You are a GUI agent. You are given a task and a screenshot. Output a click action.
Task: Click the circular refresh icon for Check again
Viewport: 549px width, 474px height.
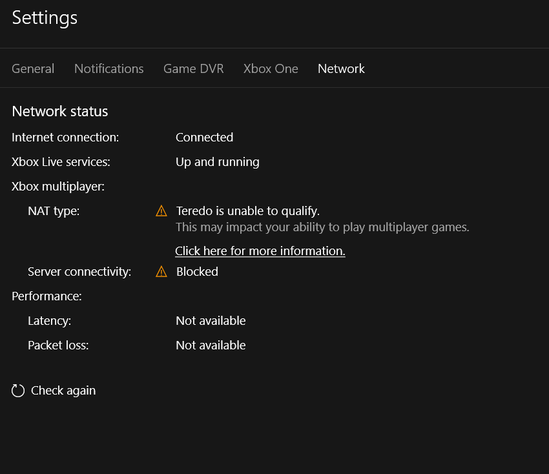(18, 391)
